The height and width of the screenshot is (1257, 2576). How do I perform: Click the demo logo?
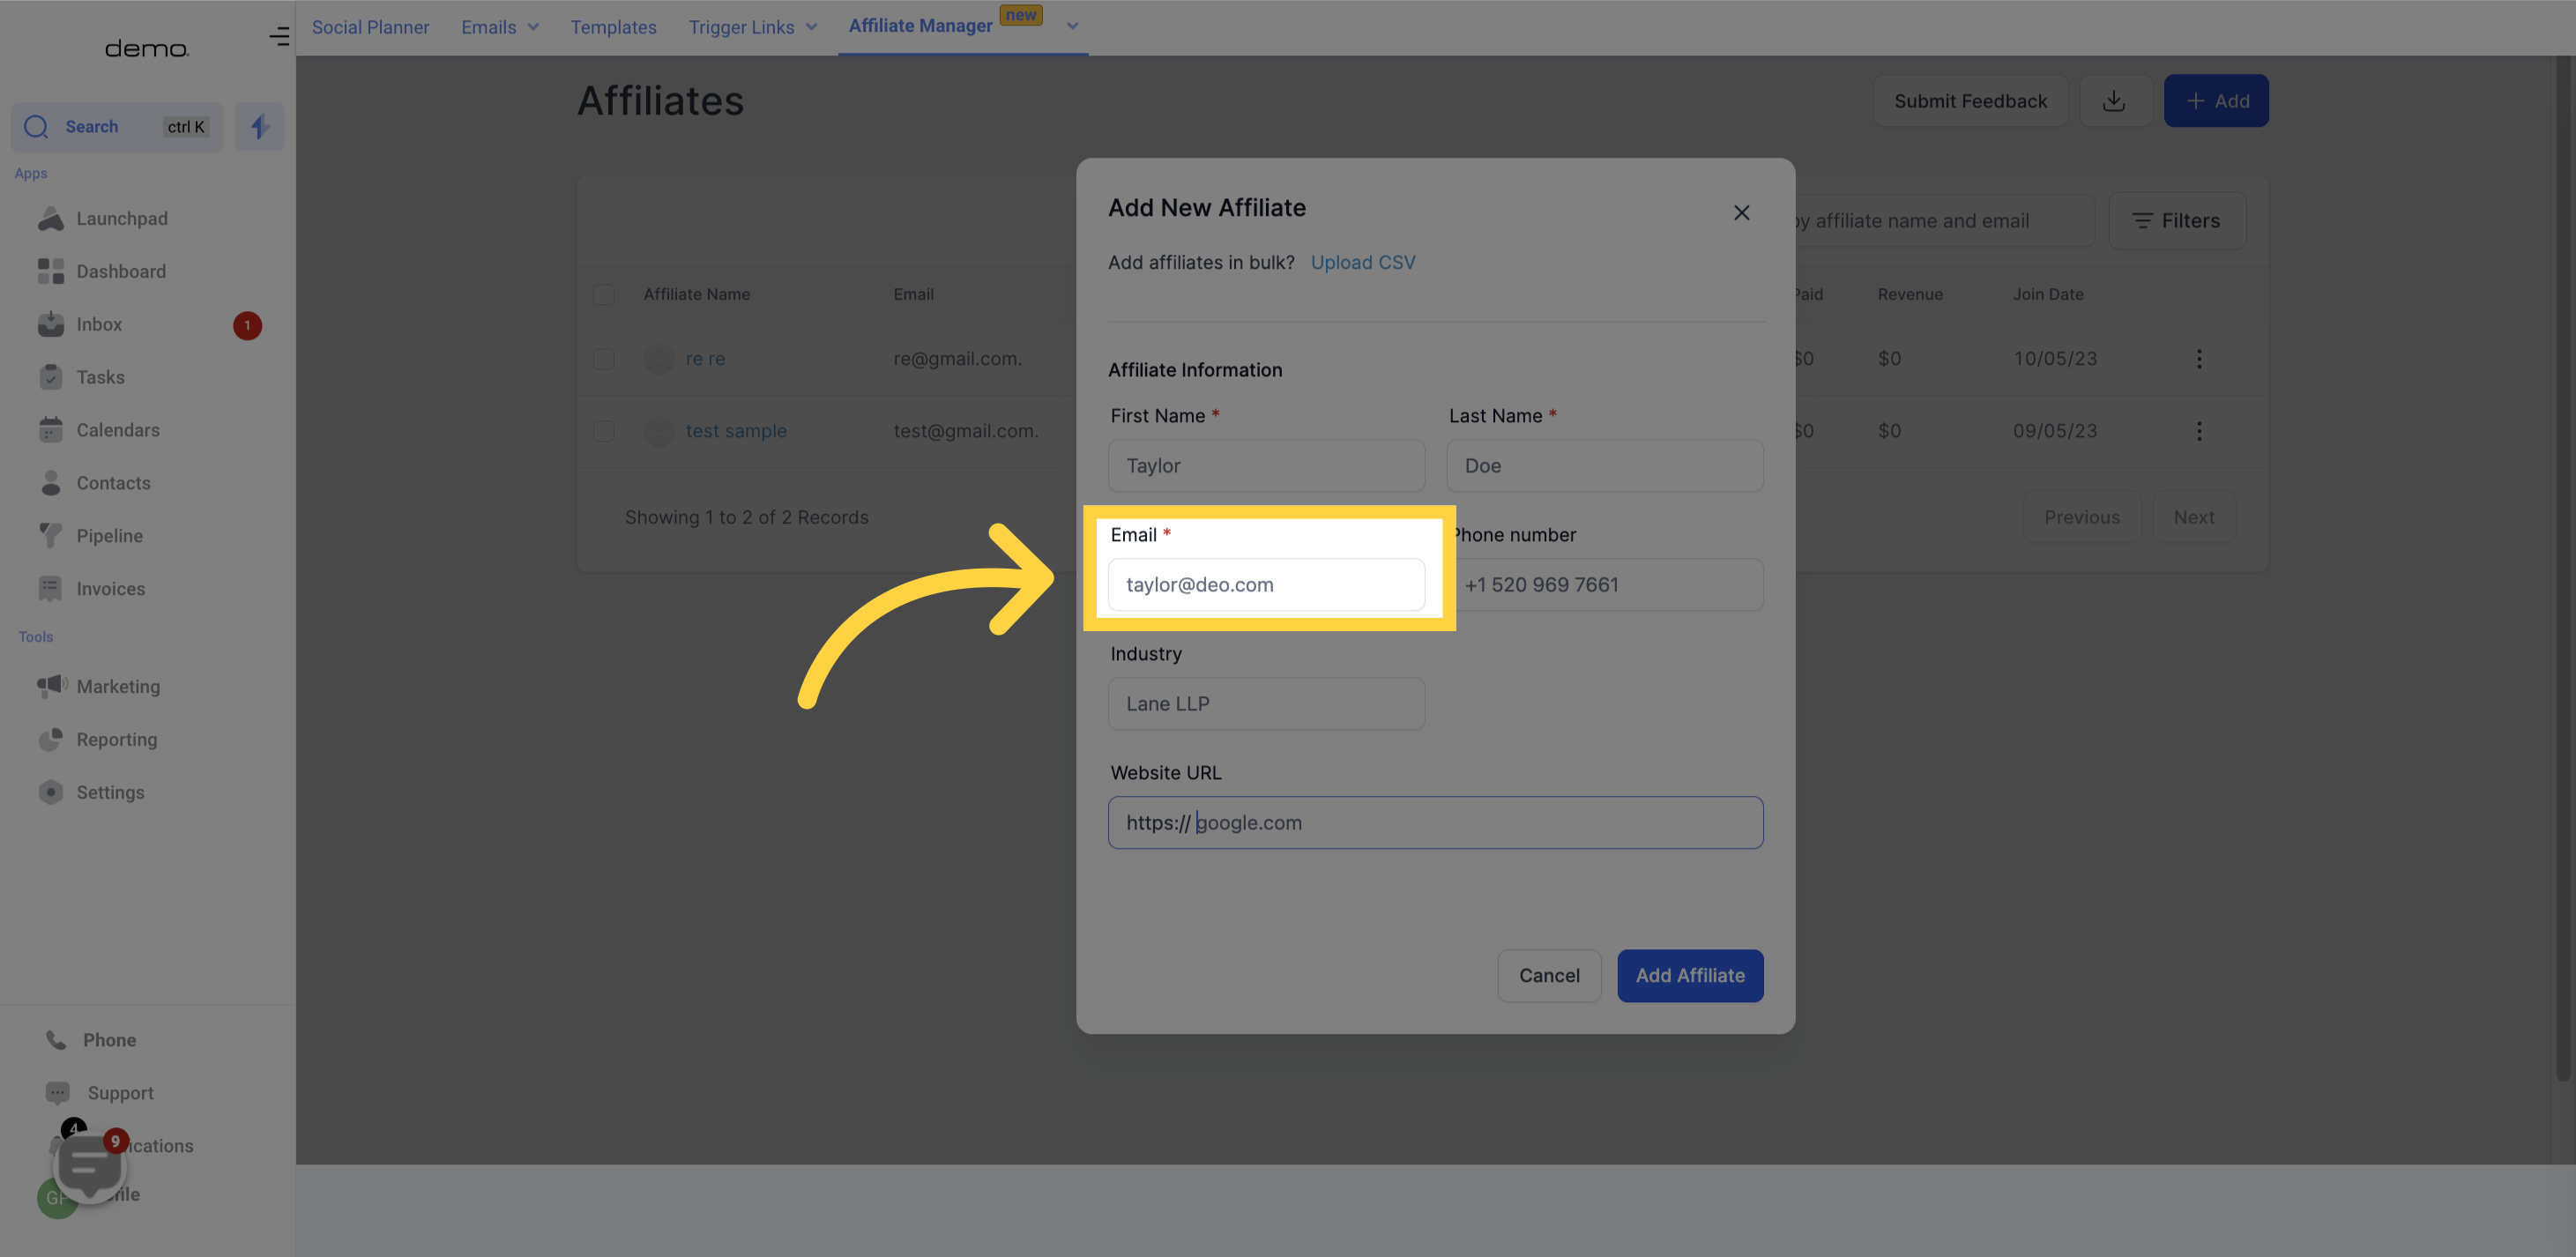[x=147, y=48]
